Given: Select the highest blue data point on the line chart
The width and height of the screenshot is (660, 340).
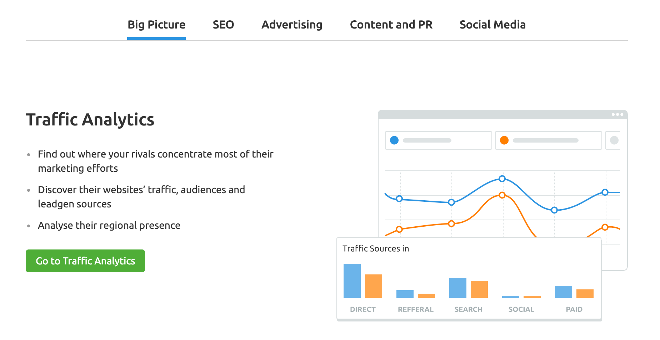Looking at the screenshot, I should (502, 179).
